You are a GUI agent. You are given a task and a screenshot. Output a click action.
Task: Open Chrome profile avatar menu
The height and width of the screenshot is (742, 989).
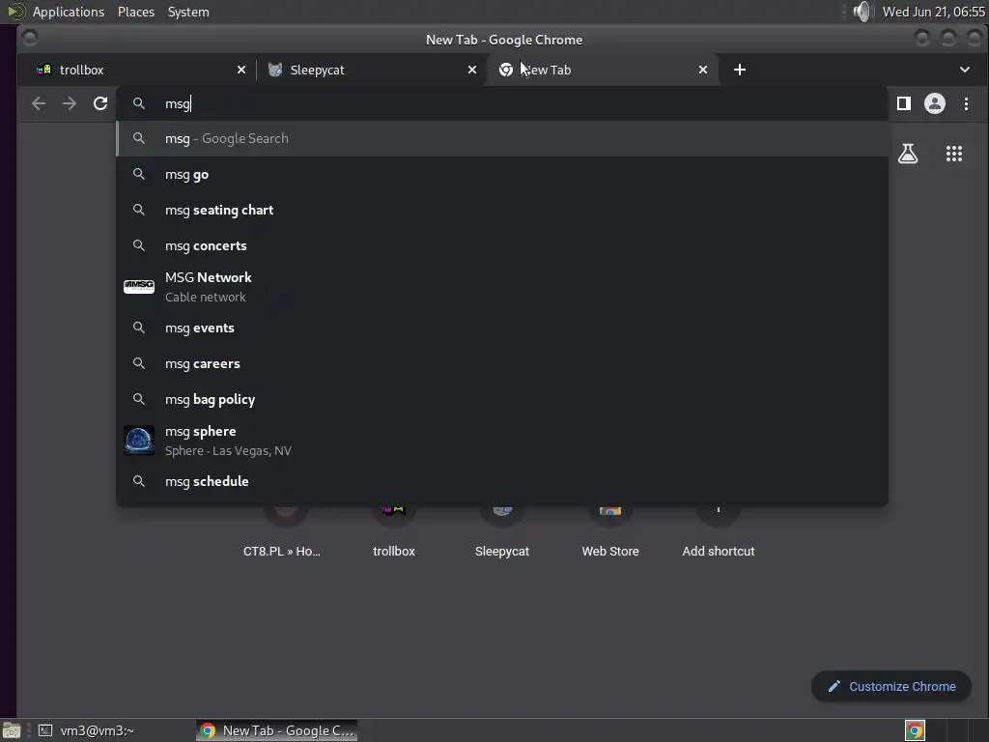pyautogui.click(x=935, y=103)
